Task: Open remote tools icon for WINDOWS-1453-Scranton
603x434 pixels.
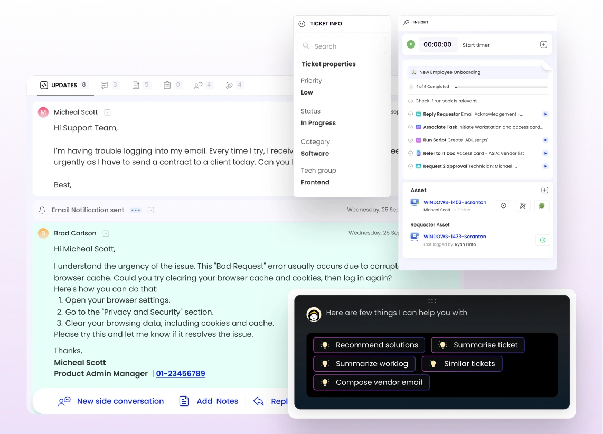Action: (x=522, y=206)
